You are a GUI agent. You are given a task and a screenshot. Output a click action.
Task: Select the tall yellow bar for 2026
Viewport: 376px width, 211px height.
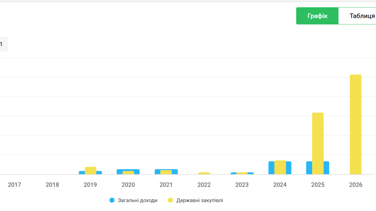[355, 124]
